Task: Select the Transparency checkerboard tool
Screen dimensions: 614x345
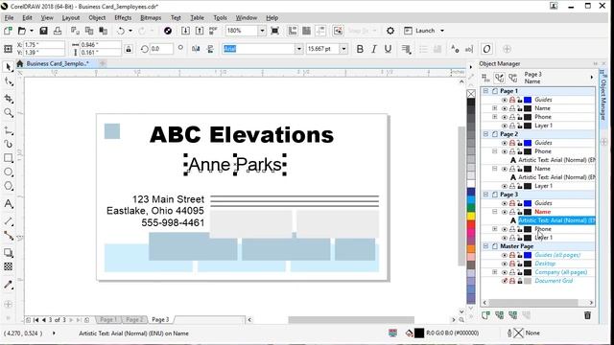Action: tap(9, 266)
